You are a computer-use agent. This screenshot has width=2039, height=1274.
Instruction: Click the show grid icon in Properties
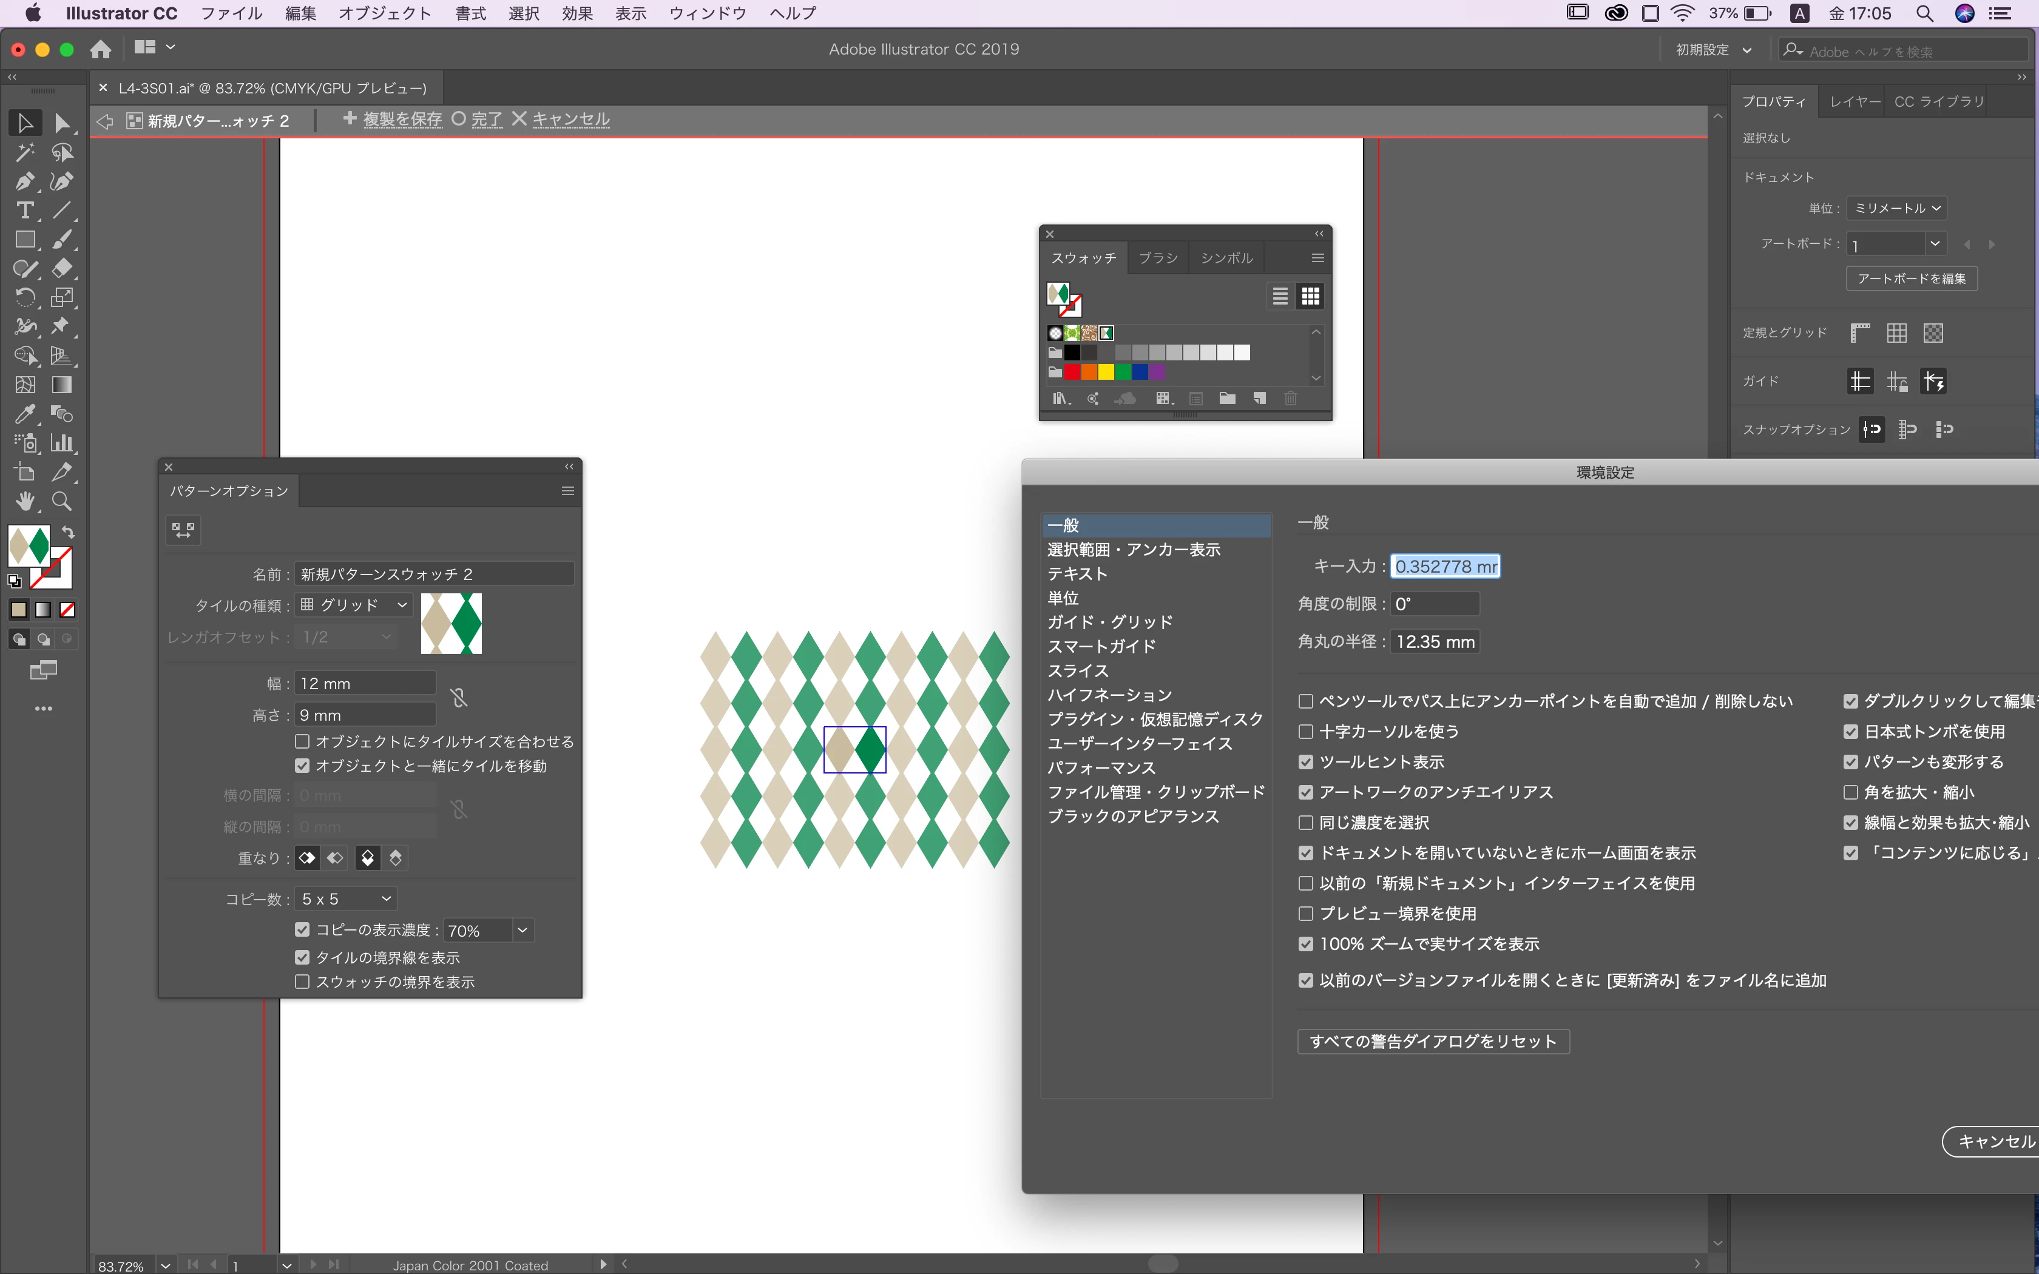pos(1896,333)
